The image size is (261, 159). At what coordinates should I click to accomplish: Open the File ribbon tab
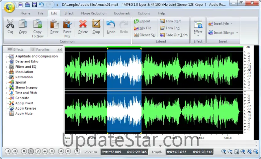coord(40,13)
